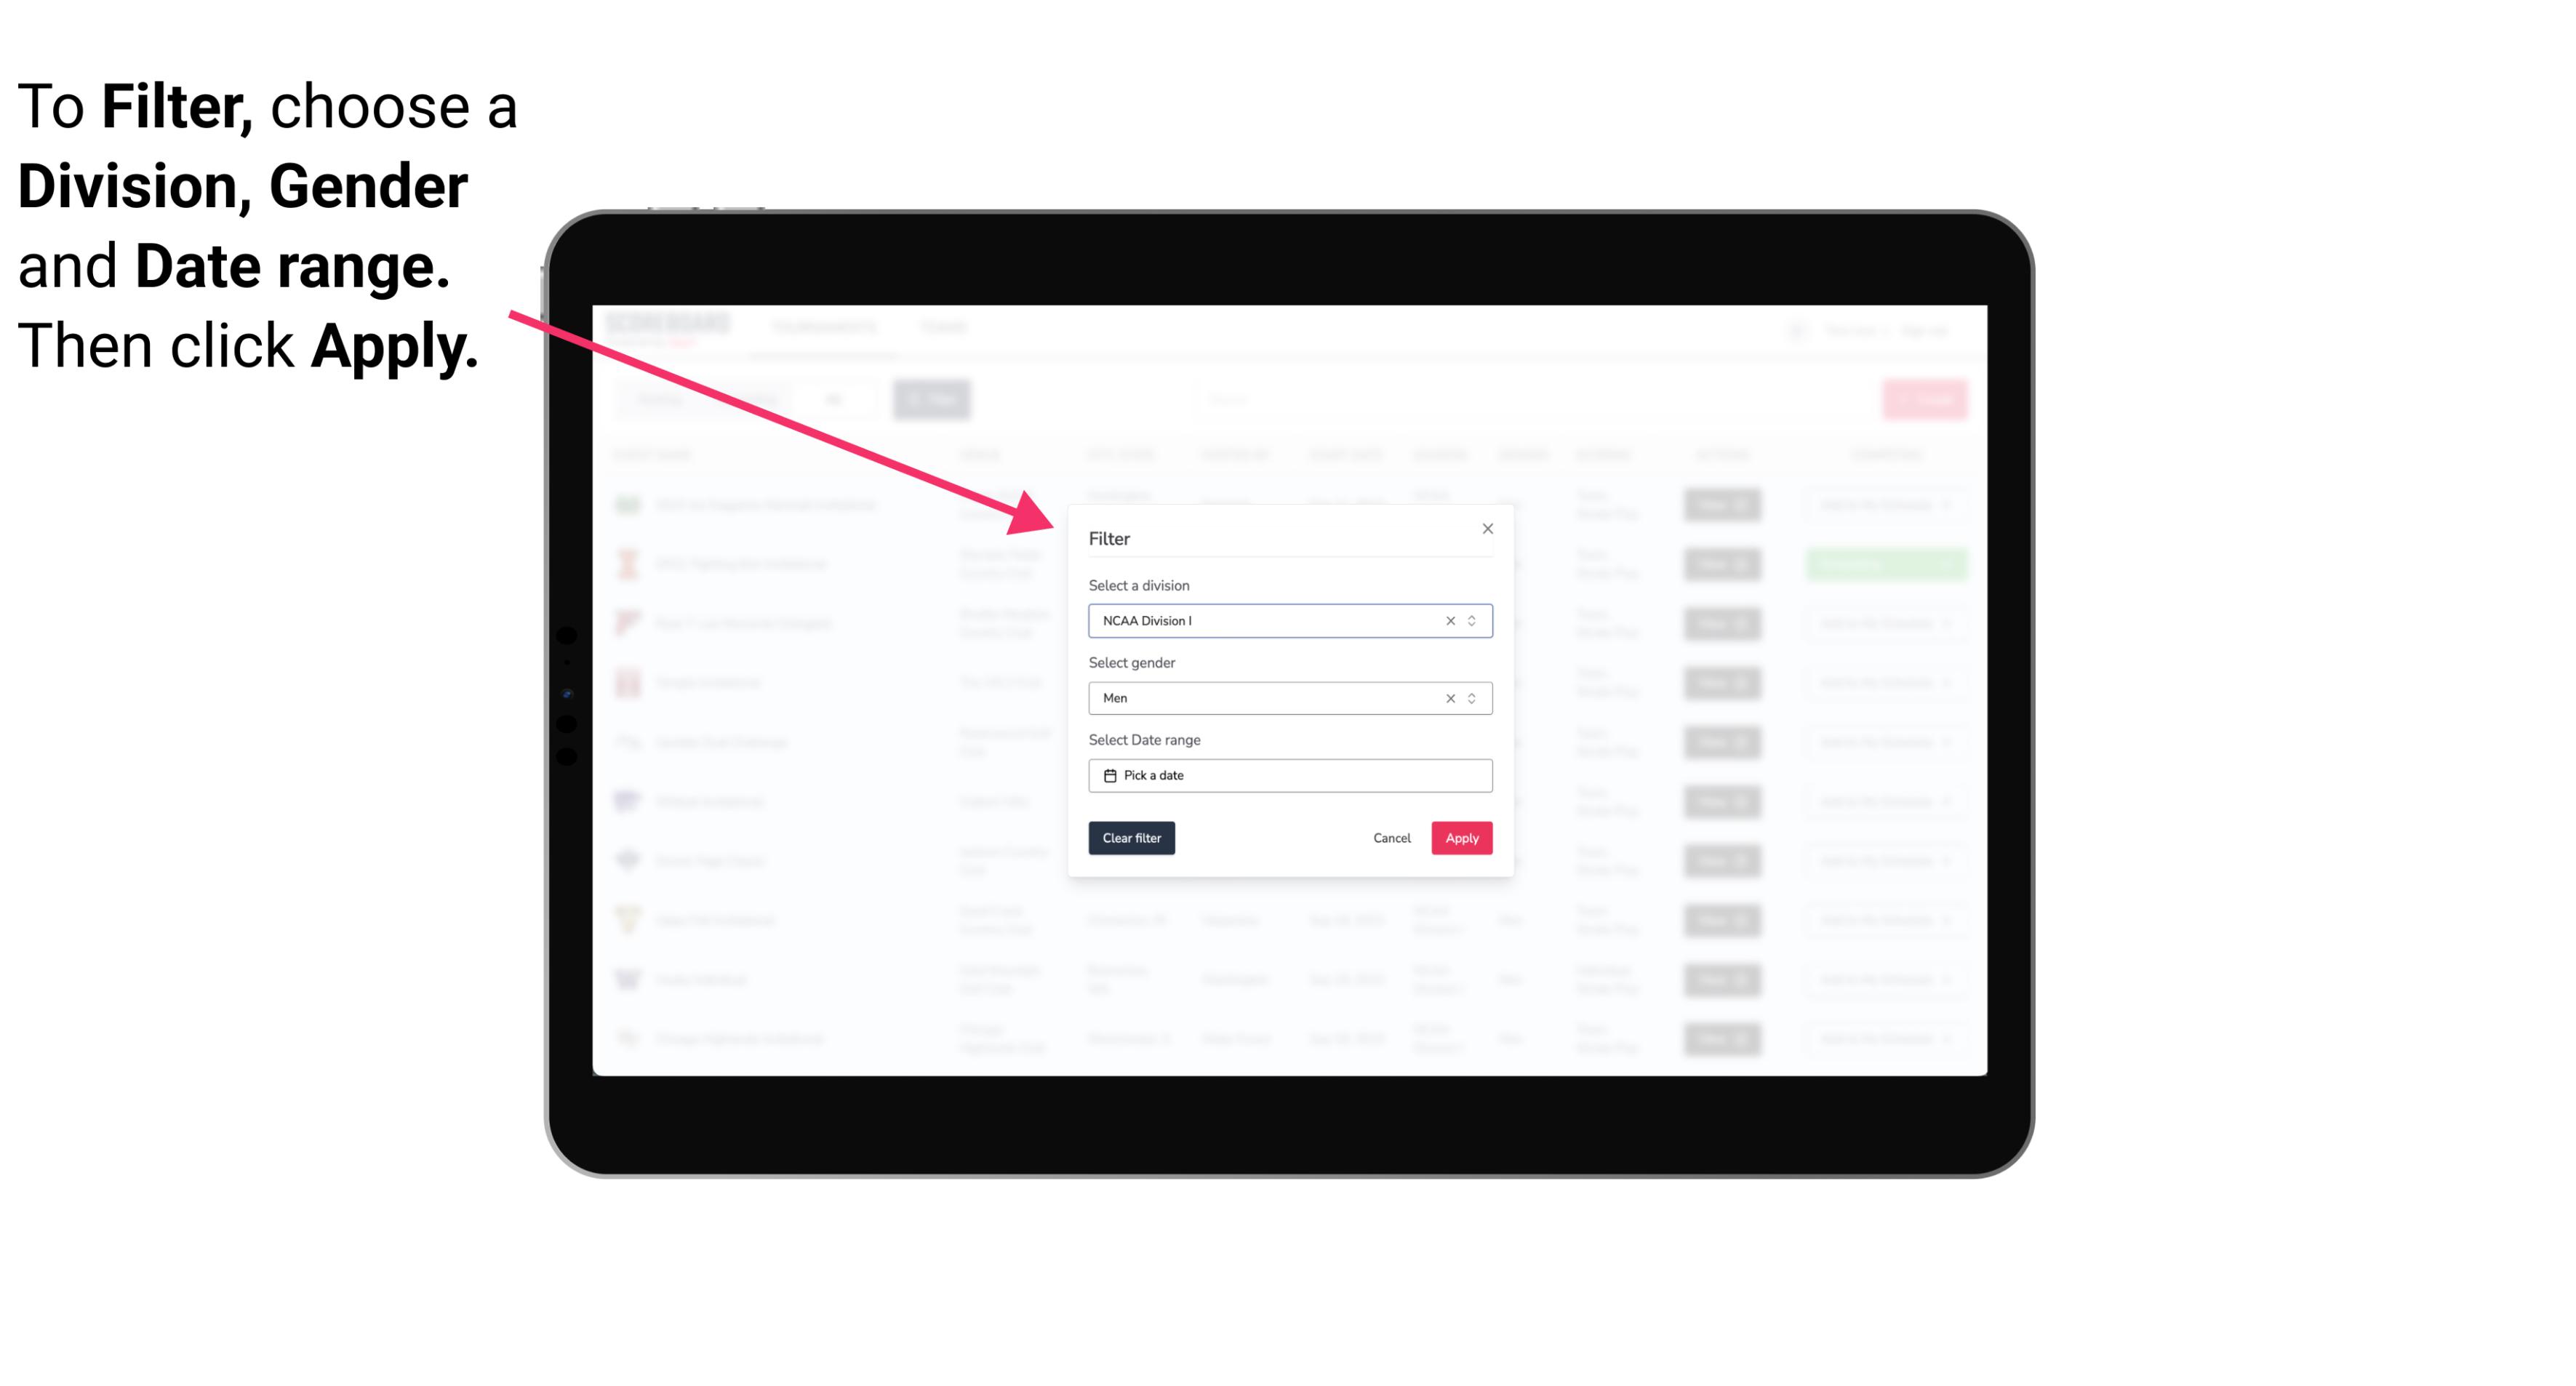Click the red Apply button icon area

pos(1461,838)
